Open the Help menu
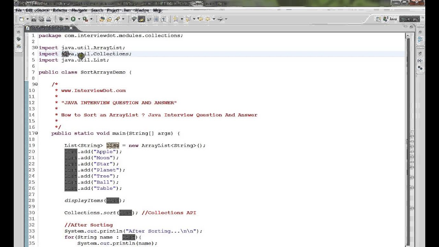This screenshot has width=439, height=247. [157, 10]
